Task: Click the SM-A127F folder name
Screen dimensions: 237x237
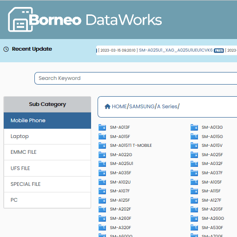Action: [x=211, y=200]
